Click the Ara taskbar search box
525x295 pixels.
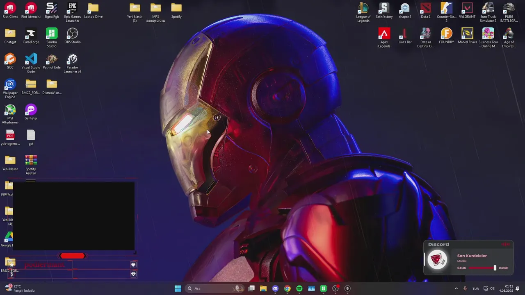pos(215,288)
